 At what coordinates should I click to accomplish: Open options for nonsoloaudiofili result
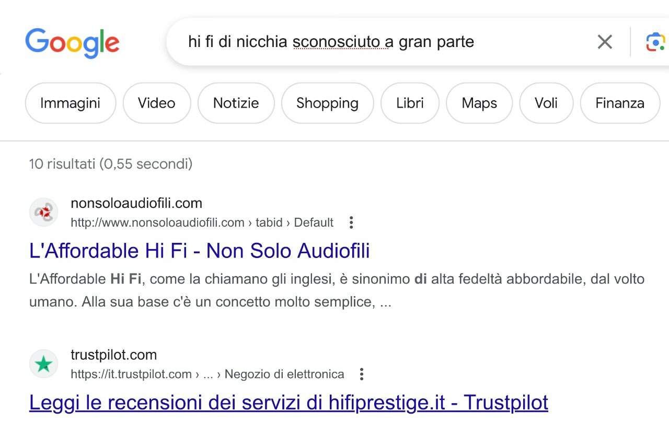coord(351,222)
